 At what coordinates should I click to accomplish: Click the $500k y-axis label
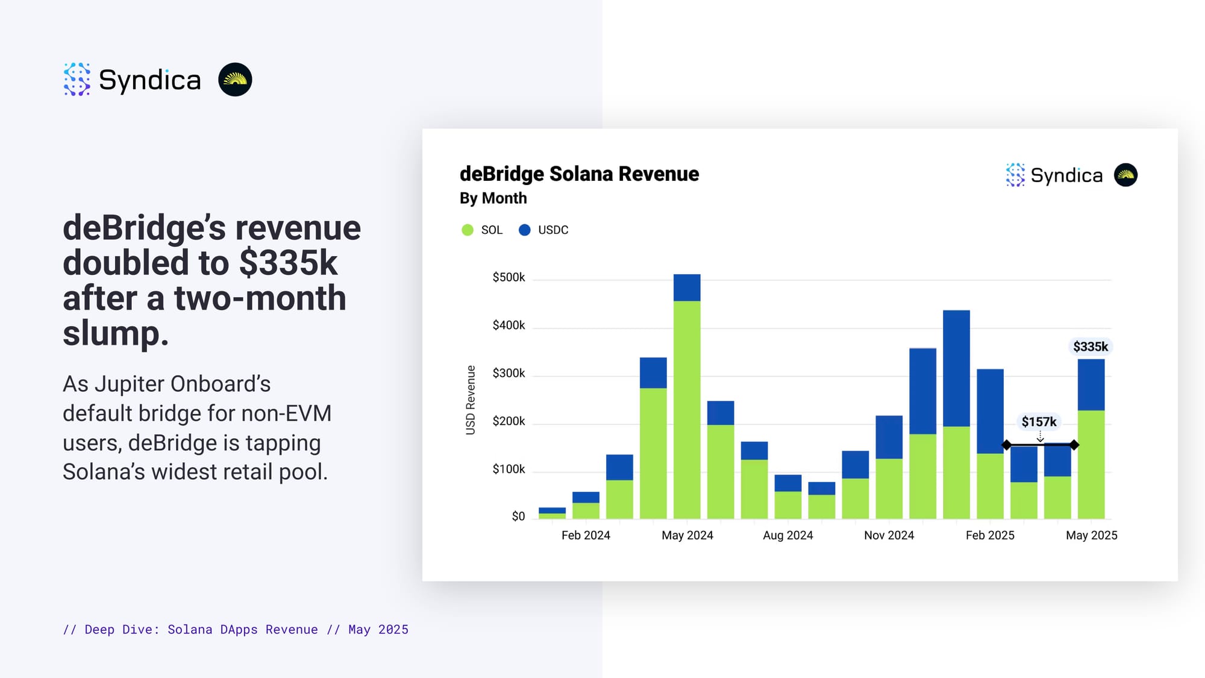pyautogui.click(x=509, y=277)
